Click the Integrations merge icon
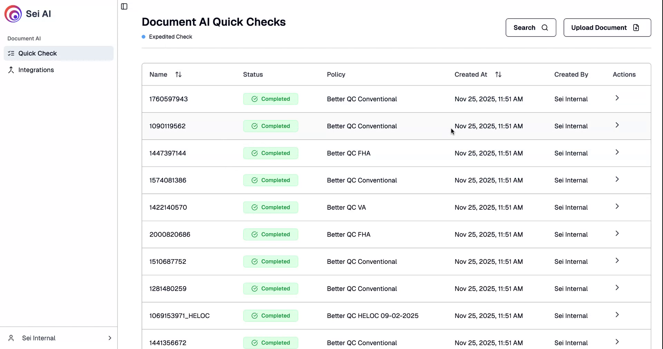This screenshot has height=349, width=663. (11, 70)
